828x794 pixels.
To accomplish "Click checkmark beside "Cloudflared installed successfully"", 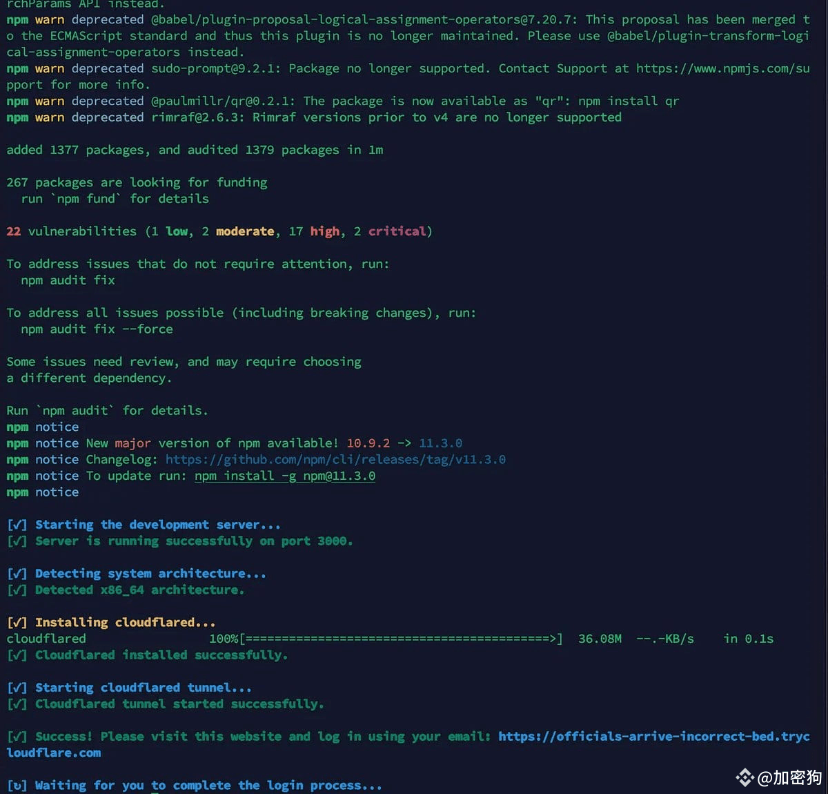I will [x=17, y=655].
